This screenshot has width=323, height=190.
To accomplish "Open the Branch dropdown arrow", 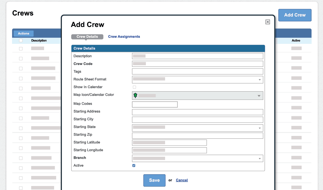I will pyautogui.click(x=260, y=159).
